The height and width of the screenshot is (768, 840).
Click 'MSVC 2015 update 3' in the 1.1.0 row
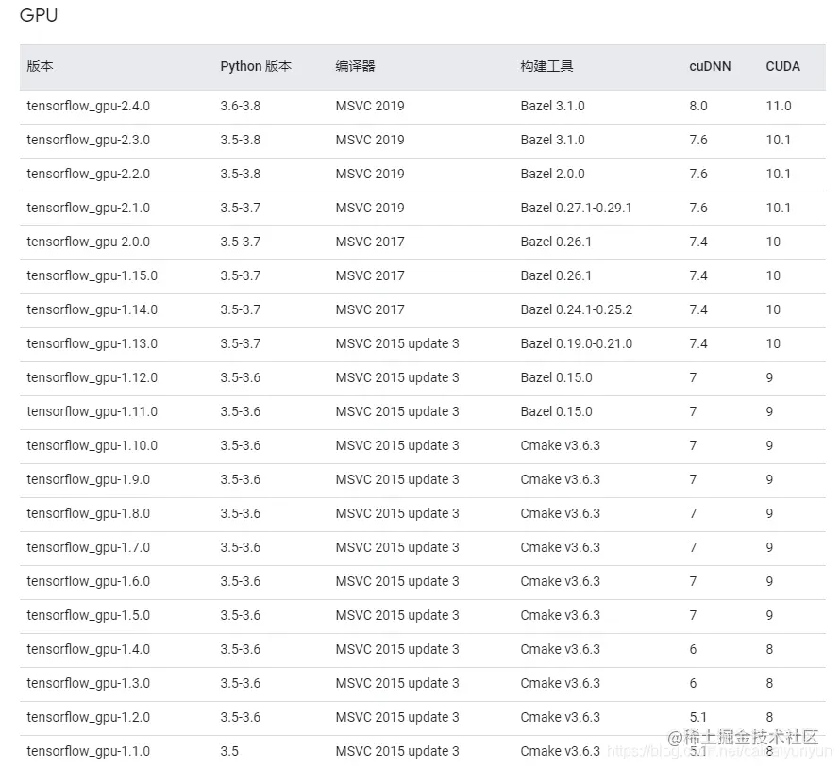[397, 751]
